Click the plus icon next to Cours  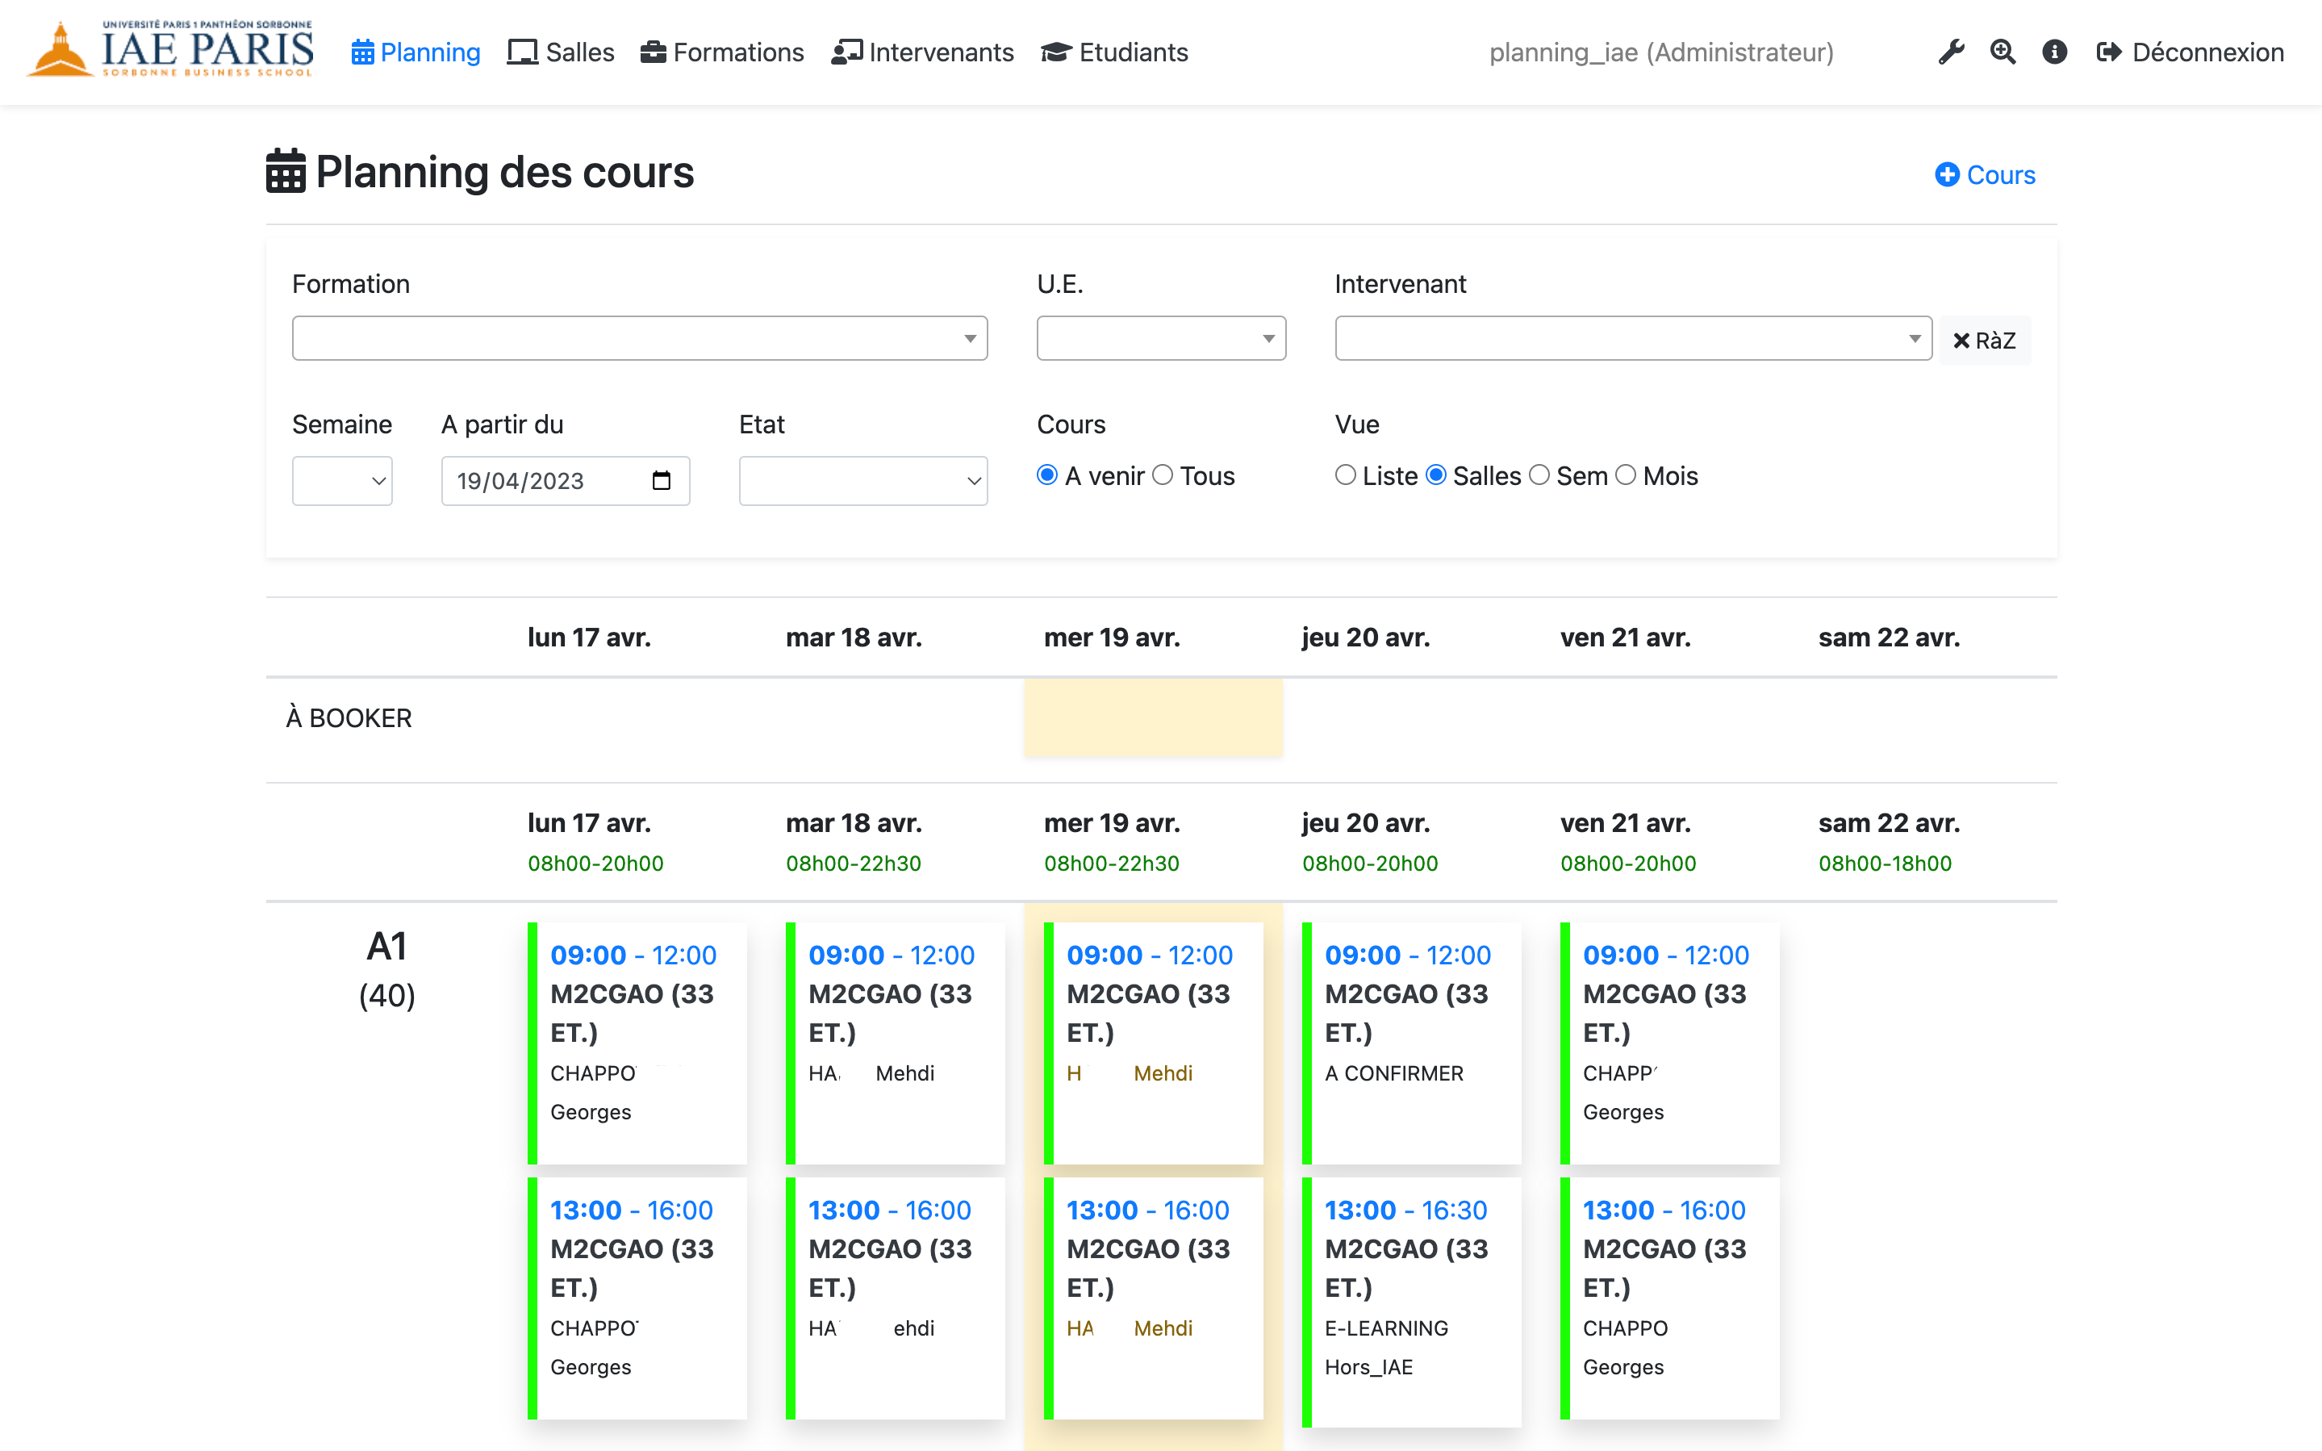tap(1947, 174)
